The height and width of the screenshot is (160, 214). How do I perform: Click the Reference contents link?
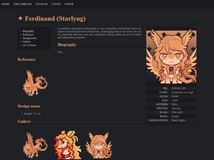[x=28, y=34]
